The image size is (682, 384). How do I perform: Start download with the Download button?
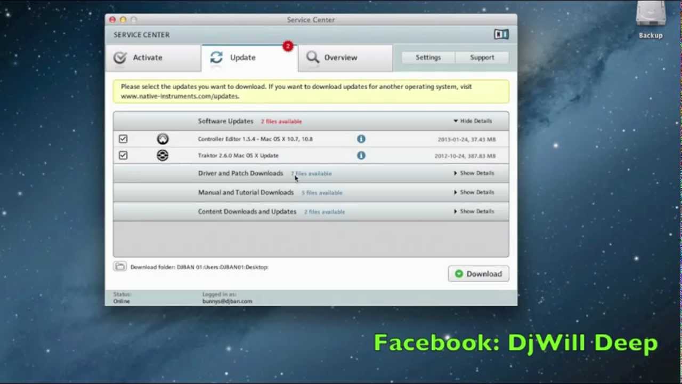point(478,274)
